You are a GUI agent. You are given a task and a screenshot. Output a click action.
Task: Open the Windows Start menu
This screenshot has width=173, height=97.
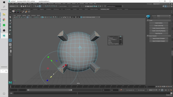[4, 2]
